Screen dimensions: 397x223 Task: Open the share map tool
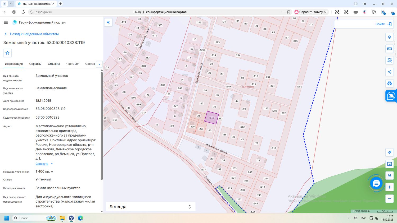[389, 72]
